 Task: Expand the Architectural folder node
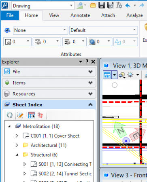(x=17, y=145)
